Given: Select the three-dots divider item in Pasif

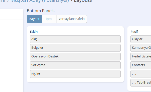Looking at the screenshot, I should 141,74.
